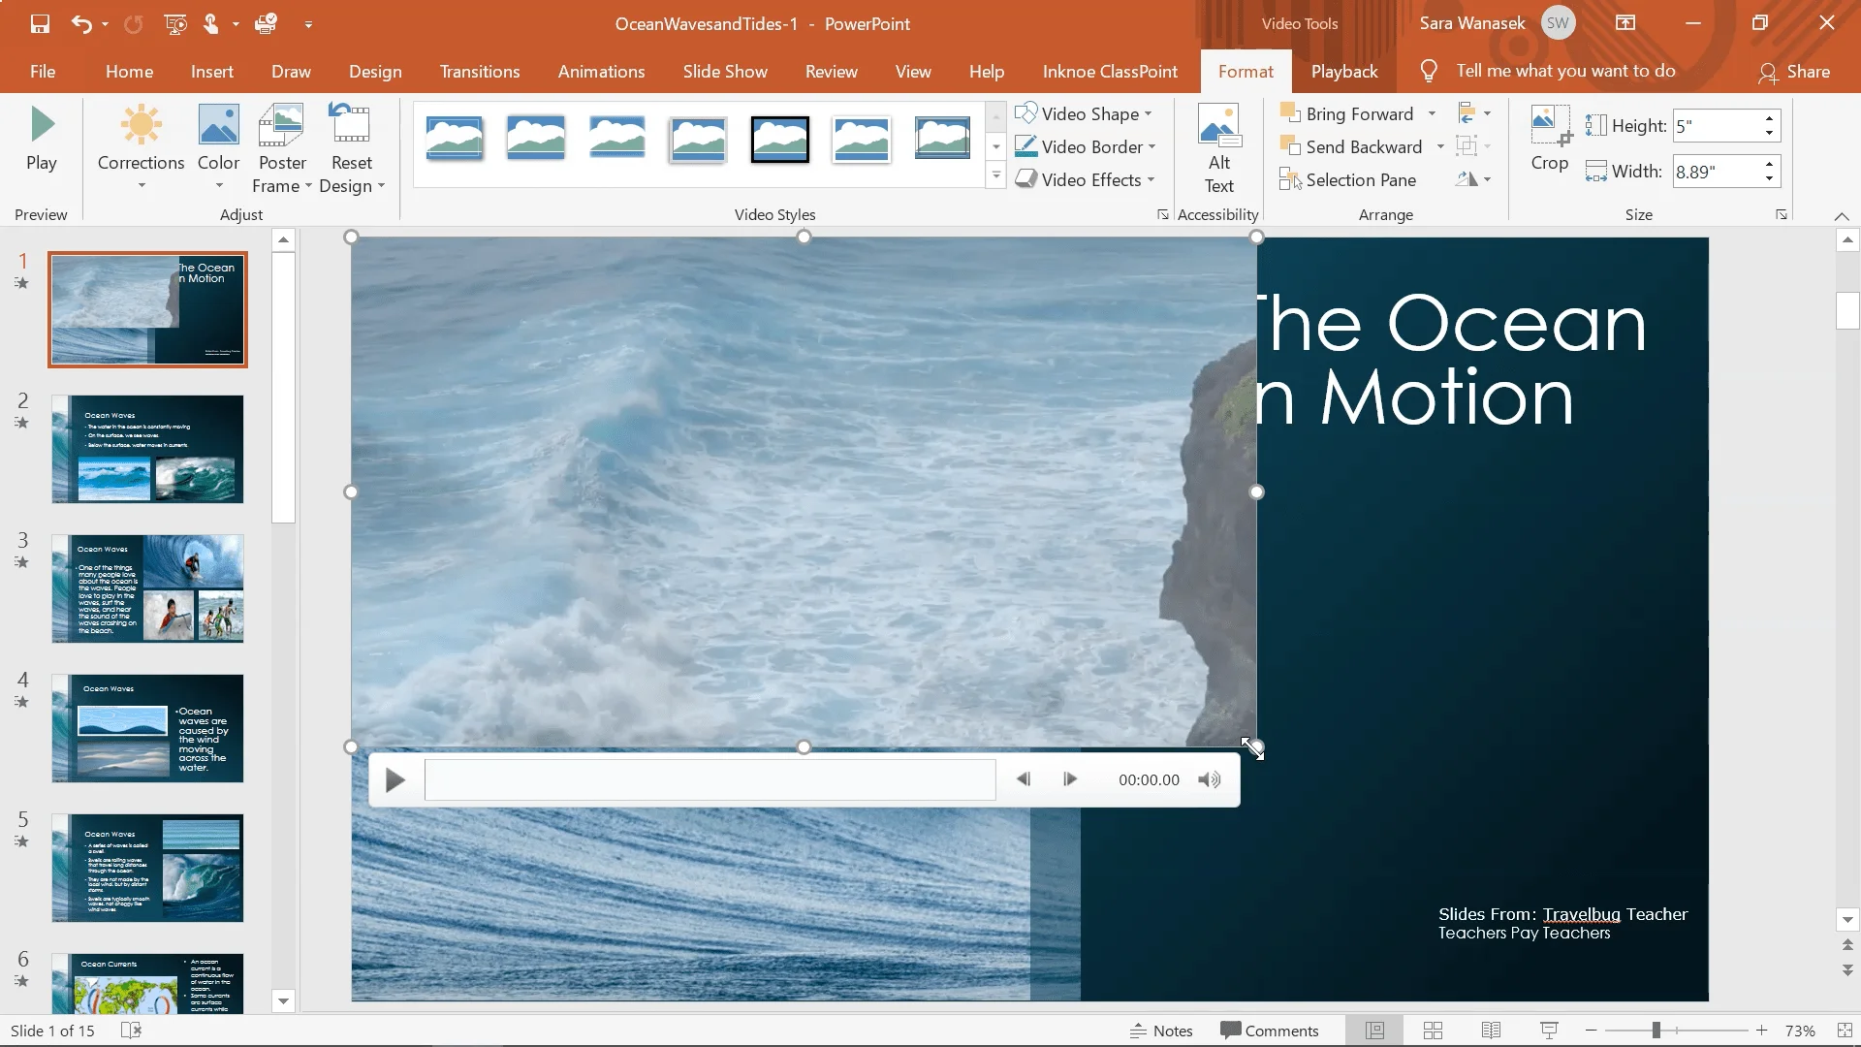Screen dimensions: 1861x1047
Task: Click the Start From Beginning icon
Action: pyautogui.click(x=174, y=24)
